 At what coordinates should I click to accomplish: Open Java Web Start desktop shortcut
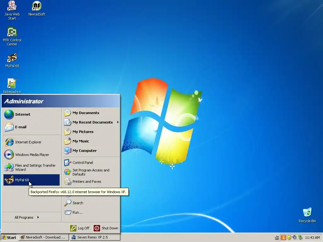pyautogui.click(x=12, y=10)
